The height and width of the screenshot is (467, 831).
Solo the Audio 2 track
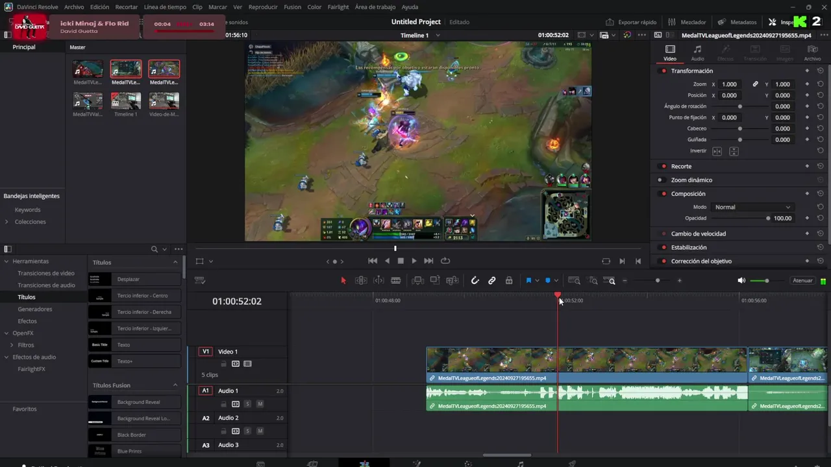tap(247, 431)
